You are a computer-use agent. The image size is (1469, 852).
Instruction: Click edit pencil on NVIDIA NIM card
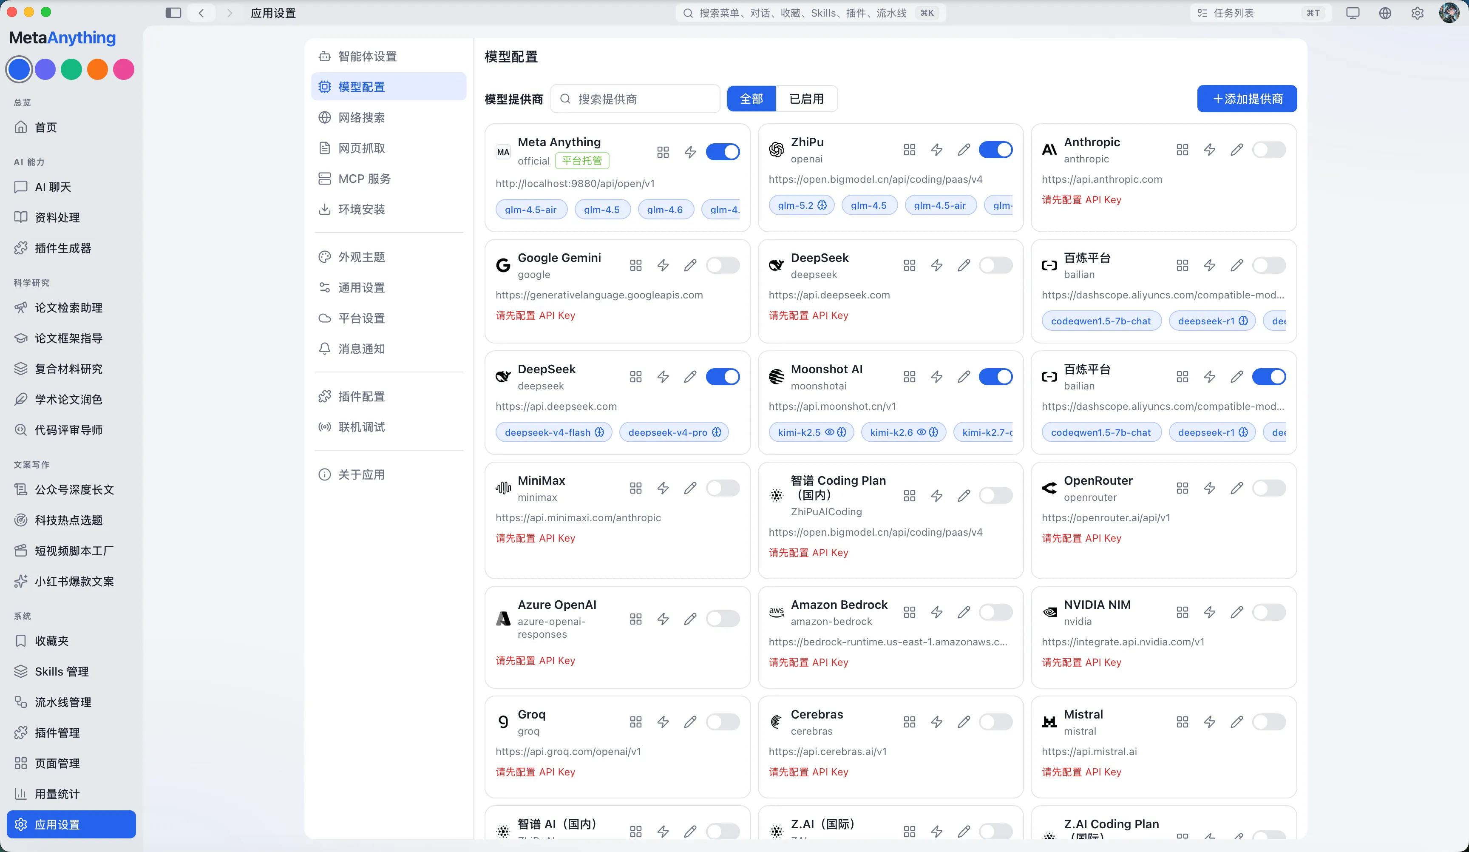point(1236,612)
